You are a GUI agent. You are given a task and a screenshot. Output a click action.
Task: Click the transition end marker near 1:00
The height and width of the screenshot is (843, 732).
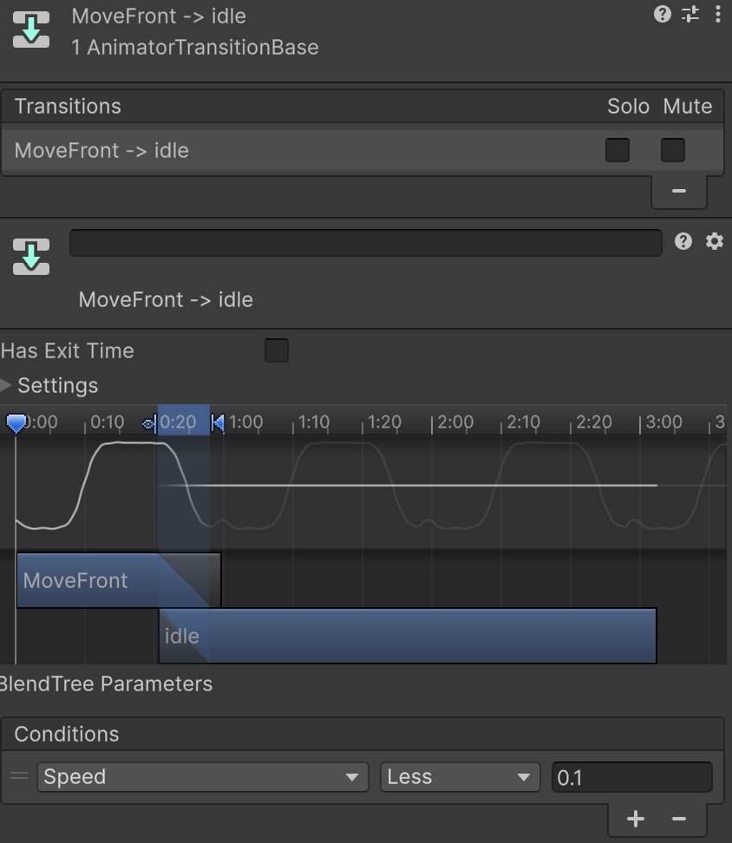pos(218,423)
